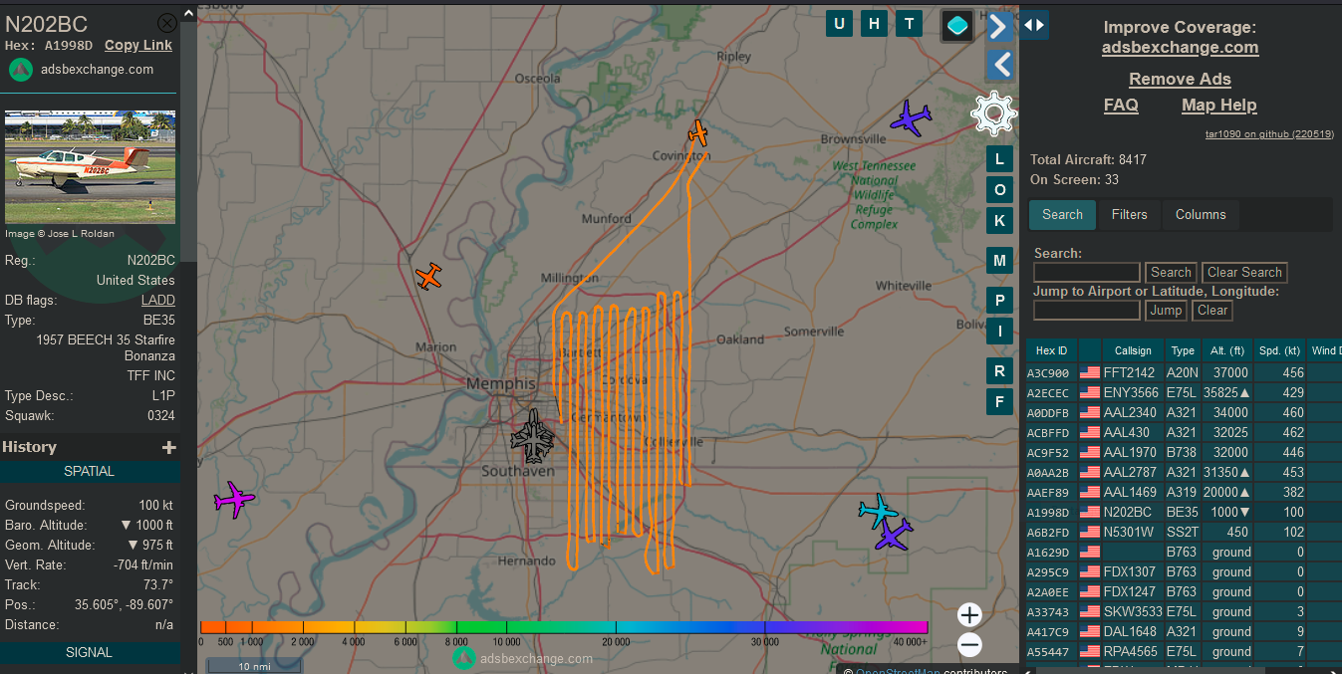Click the R map option button

pos(1000,371)
